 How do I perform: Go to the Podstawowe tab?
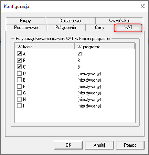[x=26, y=28]
